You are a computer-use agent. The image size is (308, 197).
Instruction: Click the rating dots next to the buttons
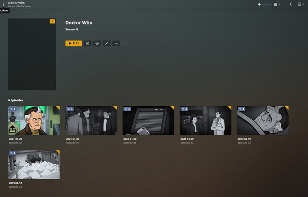129,43
